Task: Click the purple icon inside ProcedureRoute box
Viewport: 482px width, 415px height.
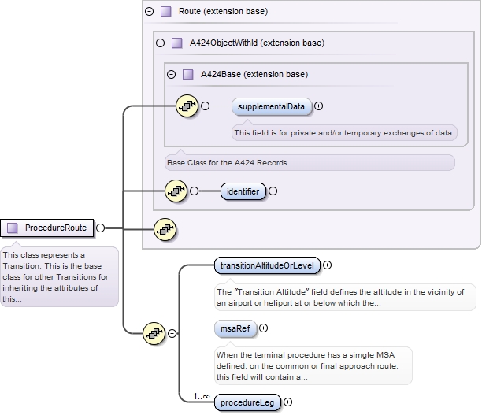Action: click(x=13, y=228)
